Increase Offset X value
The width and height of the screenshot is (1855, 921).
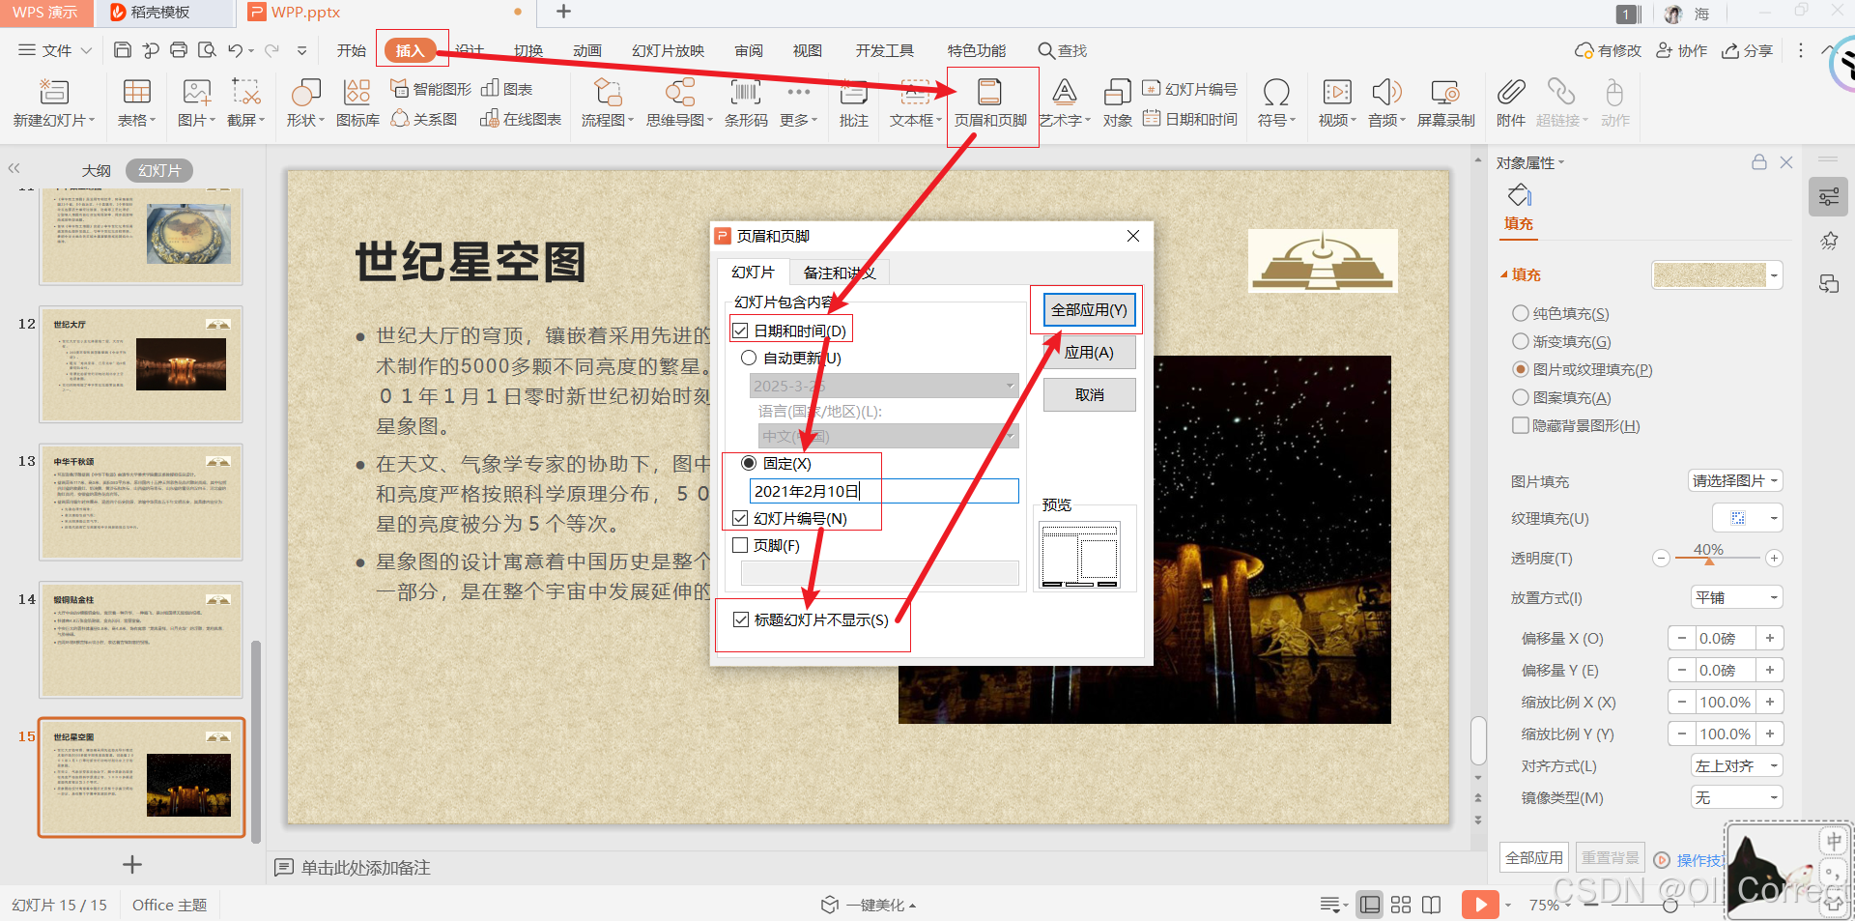coord(1770,638)
